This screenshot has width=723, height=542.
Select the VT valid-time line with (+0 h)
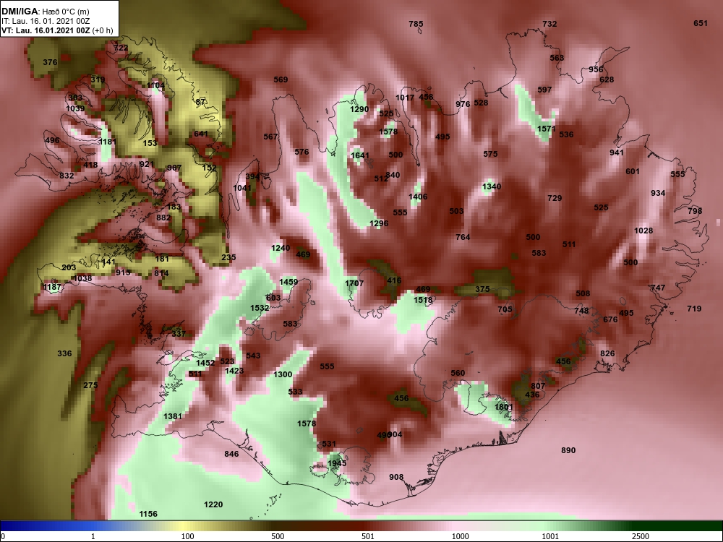(56, 31)
